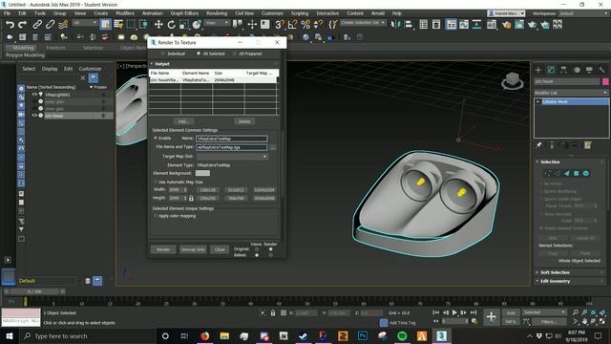Click the Align tool icon

408,25
